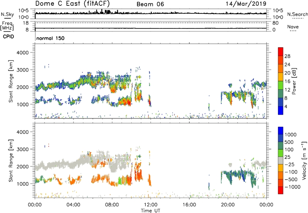Pick the light green Power segment between 12 and 16

pyautogui.click(x=281, y=85)
